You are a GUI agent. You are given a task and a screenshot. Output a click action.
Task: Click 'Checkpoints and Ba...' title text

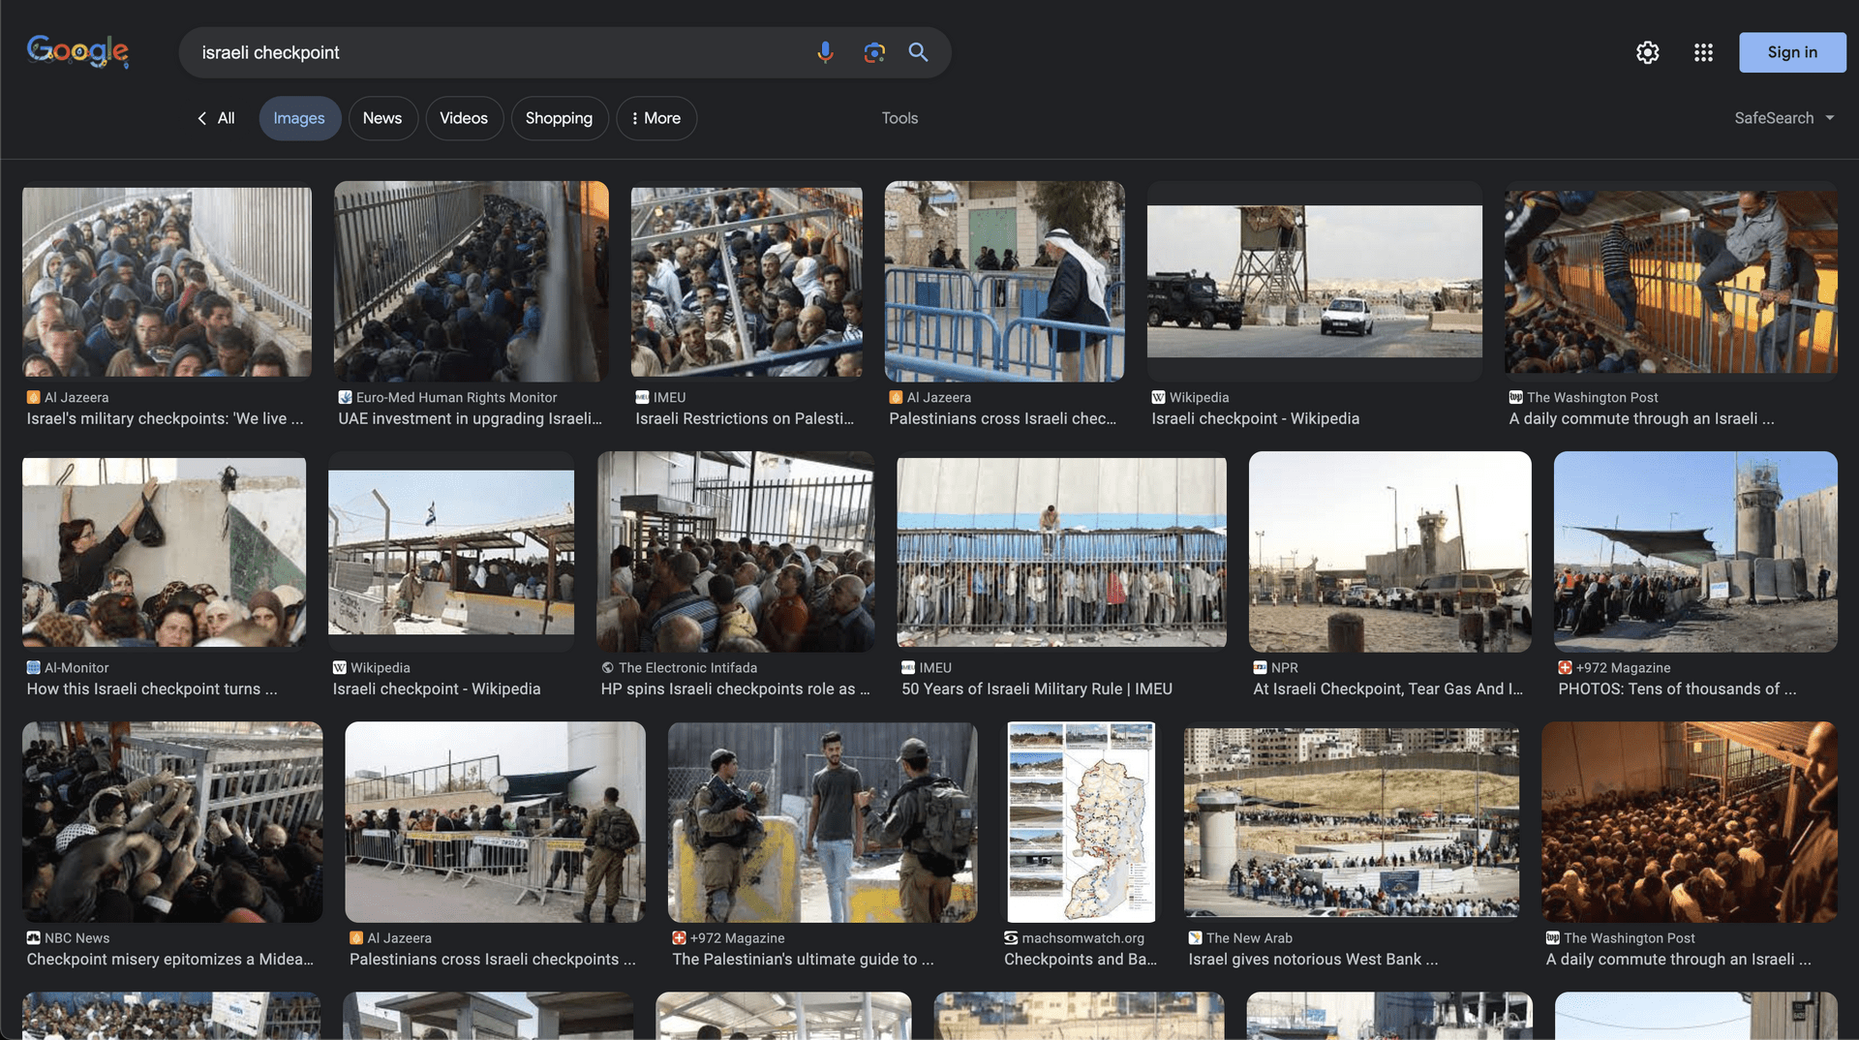[1080, 960]
